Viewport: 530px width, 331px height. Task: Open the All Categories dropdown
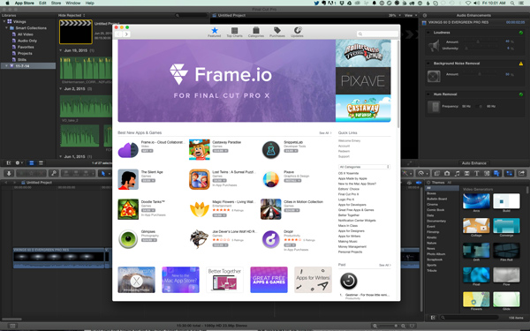[x=364, y=167]
